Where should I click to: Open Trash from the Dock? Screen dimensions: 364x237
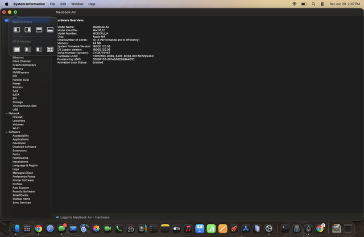pyautogui.click(x=348, y=229)
